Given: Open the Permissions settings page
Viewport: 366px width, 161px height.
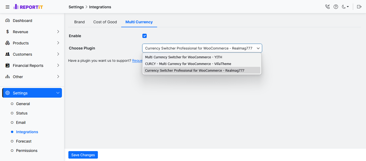Looking at the screenshot, I should coord(27,151).
